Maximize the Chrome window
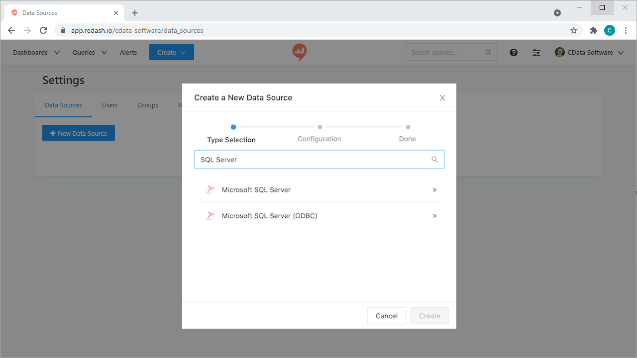This screenshot has height=358, width=637. pyautogui.click(x=602, y=7)
